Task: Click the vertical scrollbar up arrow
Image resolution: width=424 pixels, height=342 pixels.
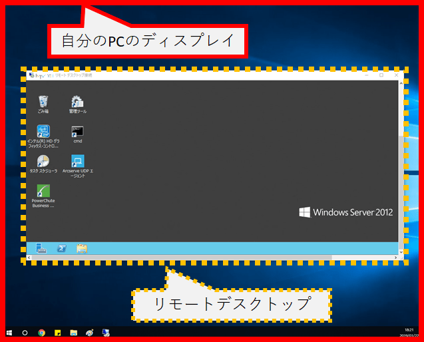Action: tap(401, 83)
